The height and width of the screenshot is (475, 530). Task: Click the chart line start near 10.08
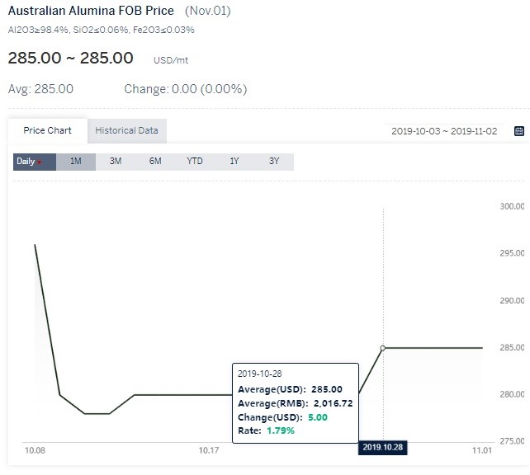click(x=35, y=245)
